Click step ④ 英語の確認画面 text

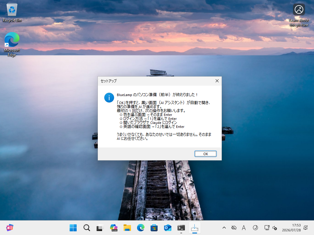tap(152, 127)
